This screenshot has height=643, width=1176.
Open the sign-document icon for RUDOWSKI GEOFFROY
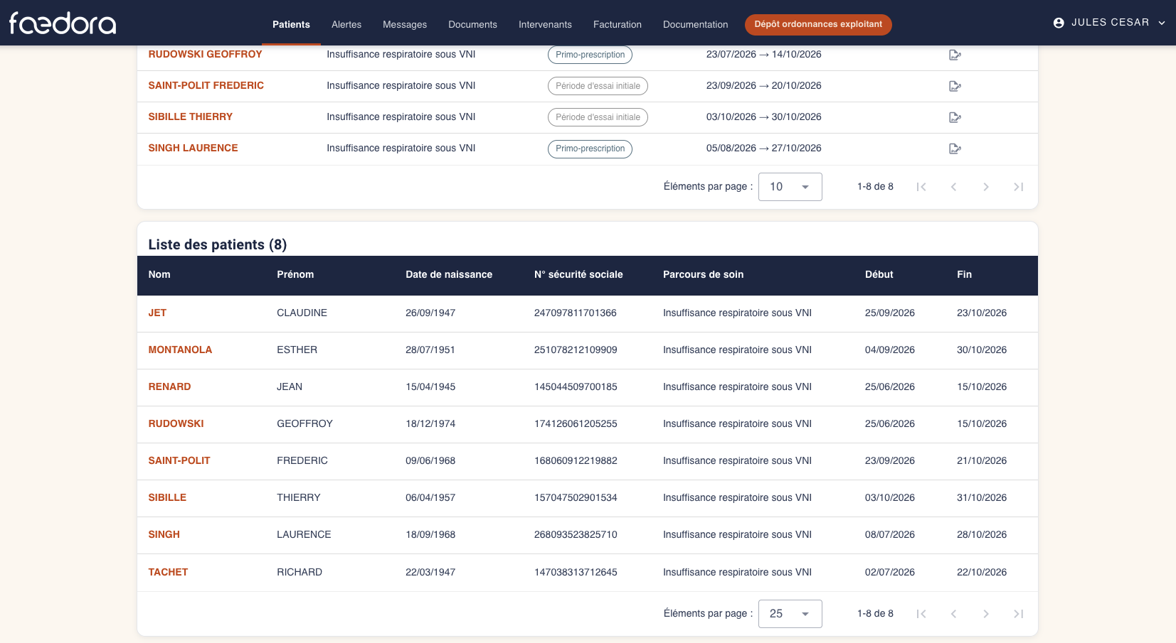pos(955,55)
